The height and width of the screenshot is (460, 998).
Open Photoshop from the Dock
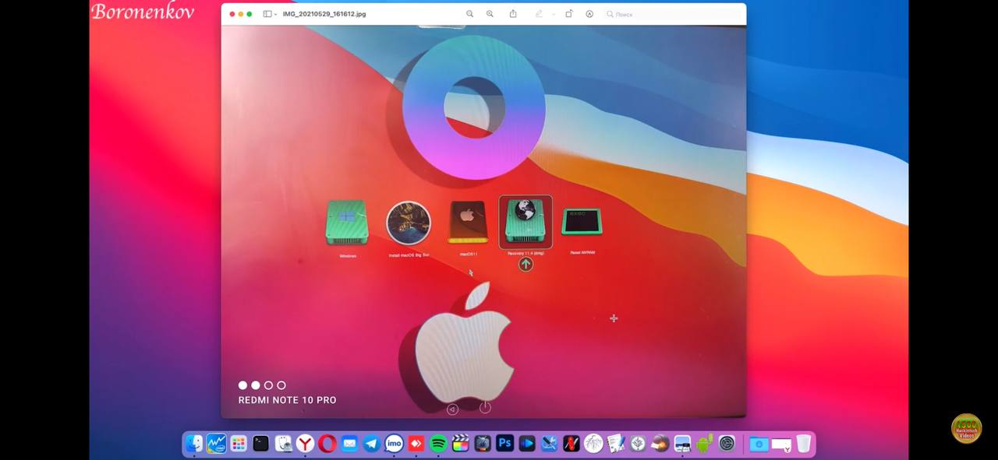coord(504,444)
